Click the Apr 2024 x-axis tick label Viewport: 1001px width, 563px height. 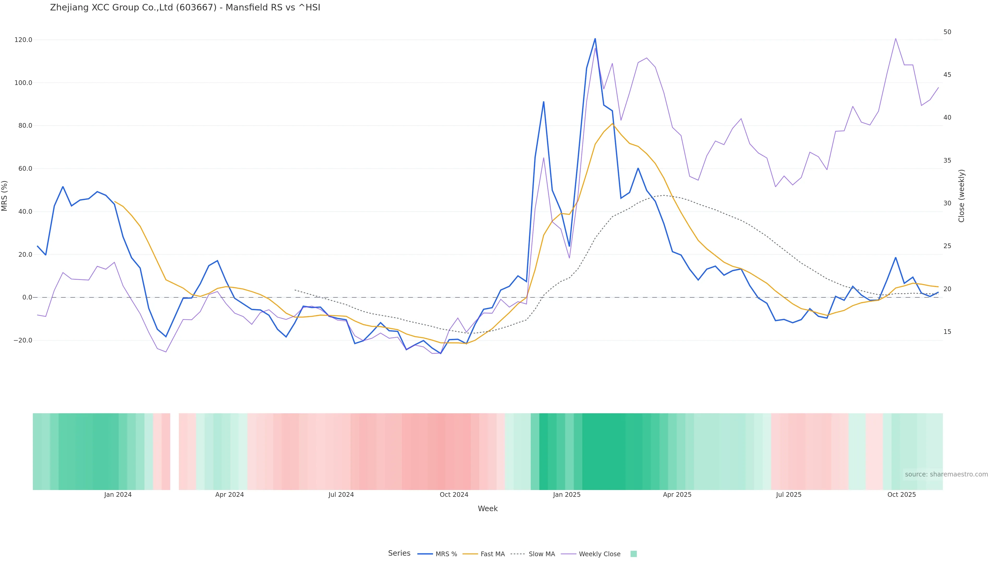point(229,495)
